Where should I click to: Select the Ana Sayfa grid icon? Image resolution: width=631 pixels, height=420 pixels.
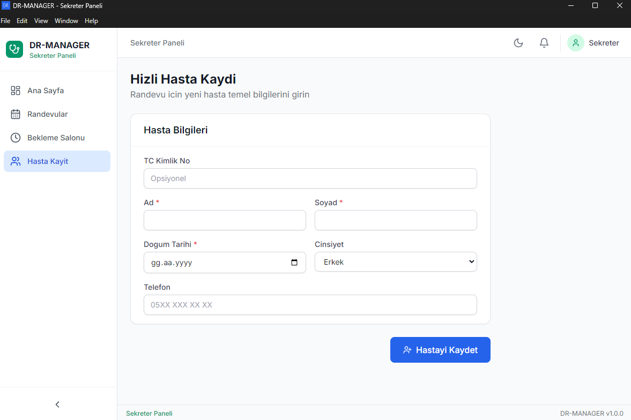pos(15,91)
